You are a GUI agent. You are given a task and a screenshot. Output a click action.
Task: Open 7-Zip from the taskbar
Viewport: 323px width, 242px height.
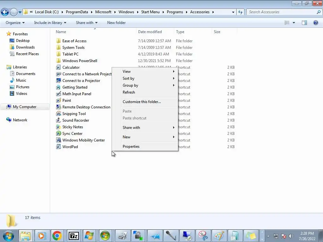73,236
